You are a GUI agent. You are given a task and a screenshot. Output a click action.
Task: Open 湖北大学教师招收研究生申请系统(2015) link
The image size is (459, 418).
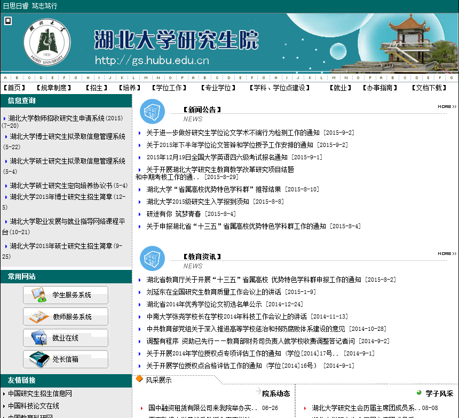click(x=65, y=118)
